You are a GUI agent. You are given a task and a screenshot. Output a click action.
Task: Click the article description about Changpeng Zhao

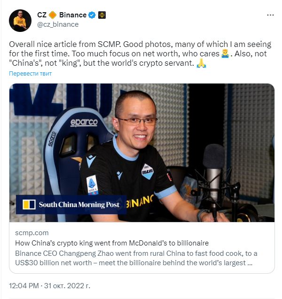pyautogui.click(x=136, y=258)
